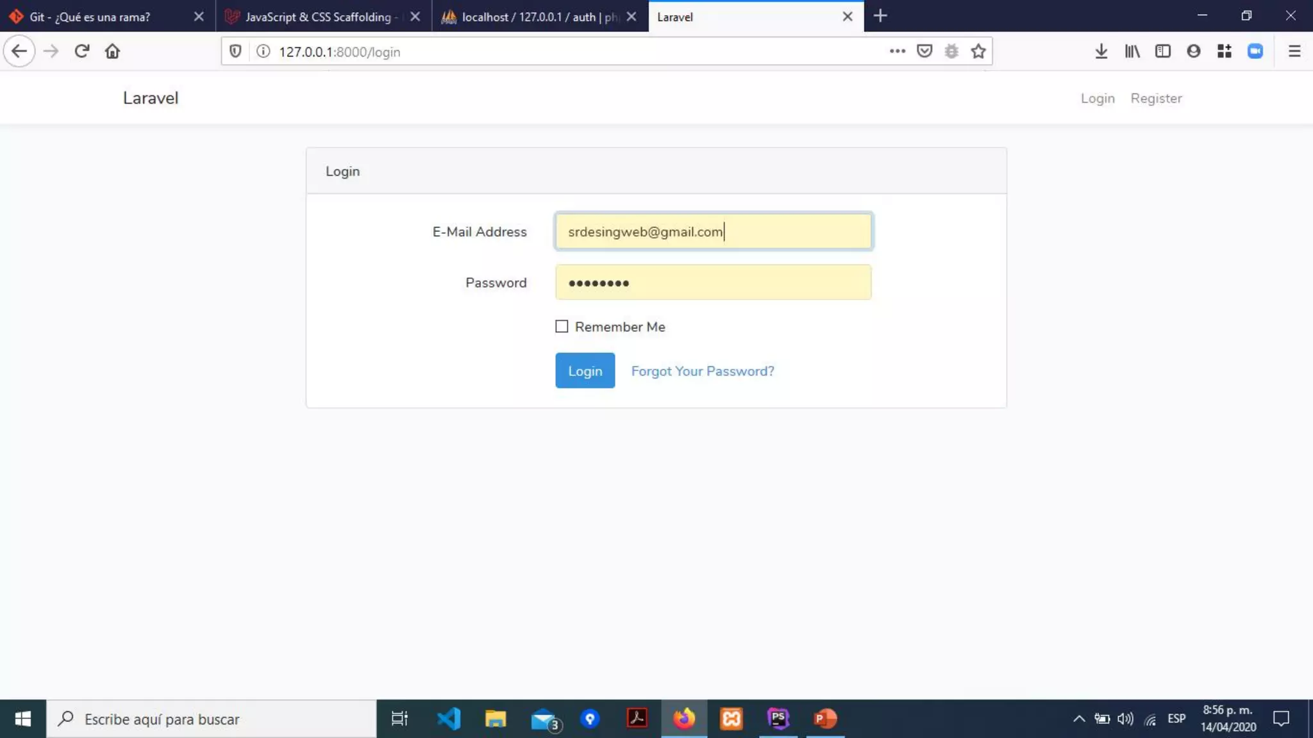This screenshot has height=738, width=1313.
Task: Check the Remember Me checkbox
Action: click(x=562, y=327)
